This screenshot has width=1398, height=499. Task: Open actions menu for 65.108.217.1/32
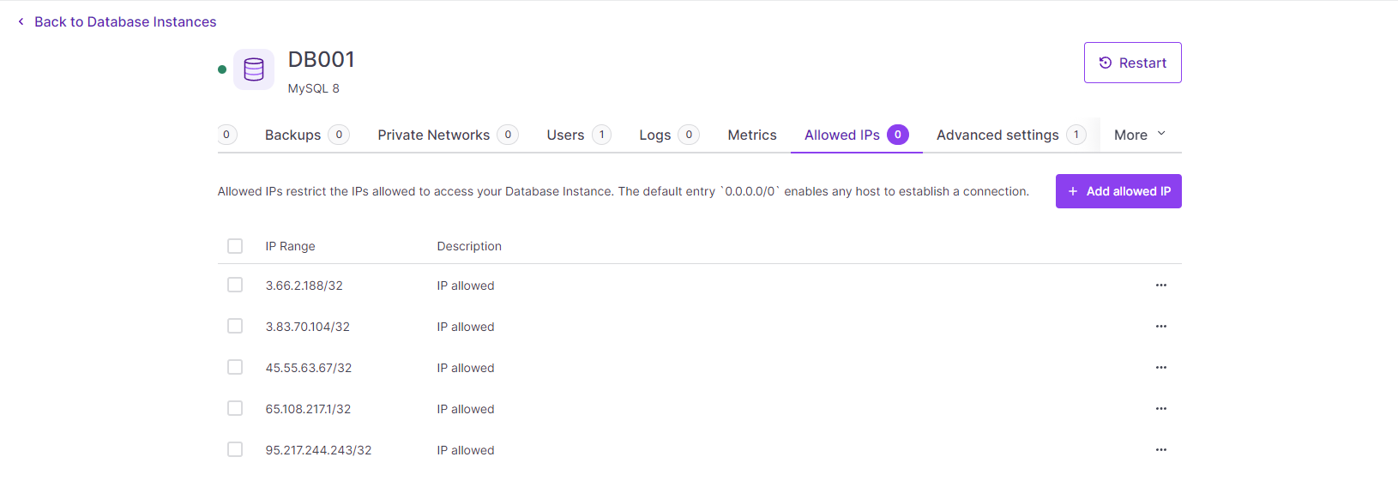(x=1160, y=409)
